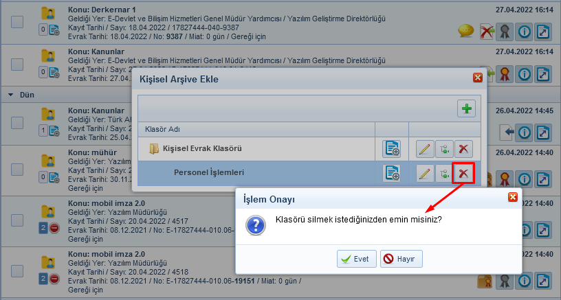Edit Personel İşlemleri with the pencil icon
This screenshot has width=561, height=300.
click(x=425, y=174)
